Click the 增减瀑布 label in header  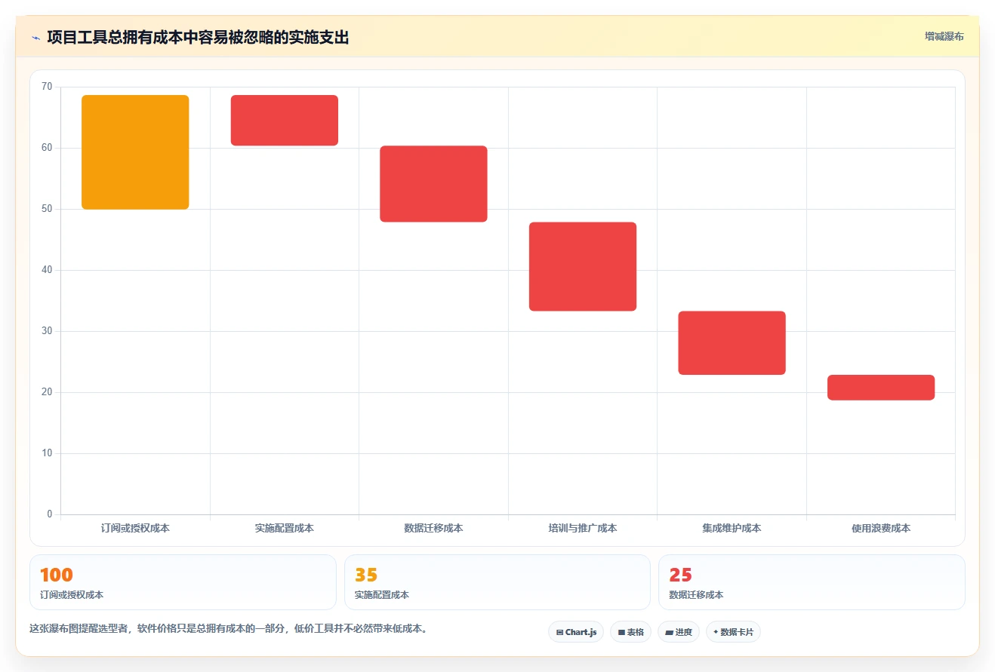944,36
